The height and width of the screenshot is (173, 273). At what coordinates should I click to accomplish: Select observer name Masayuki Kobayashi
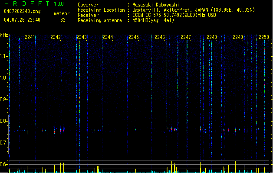click(x=156, y=5)
